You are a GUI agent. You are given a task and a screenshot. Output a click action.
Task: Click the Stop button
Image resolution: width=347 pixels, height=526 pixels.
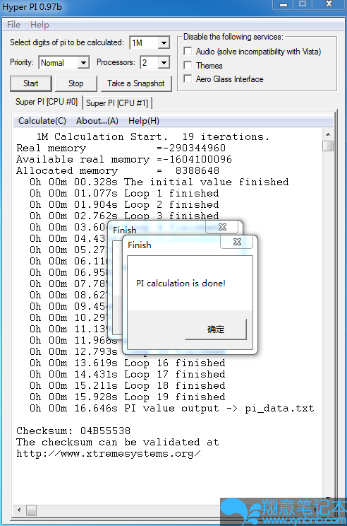click(x=76, y=83)
